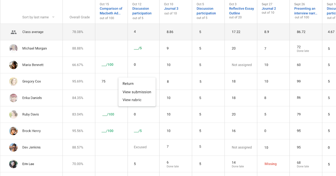Open Reflective Essay Outline assignment
The width and height of the screenshot is (336, 176).
(241, 11)
